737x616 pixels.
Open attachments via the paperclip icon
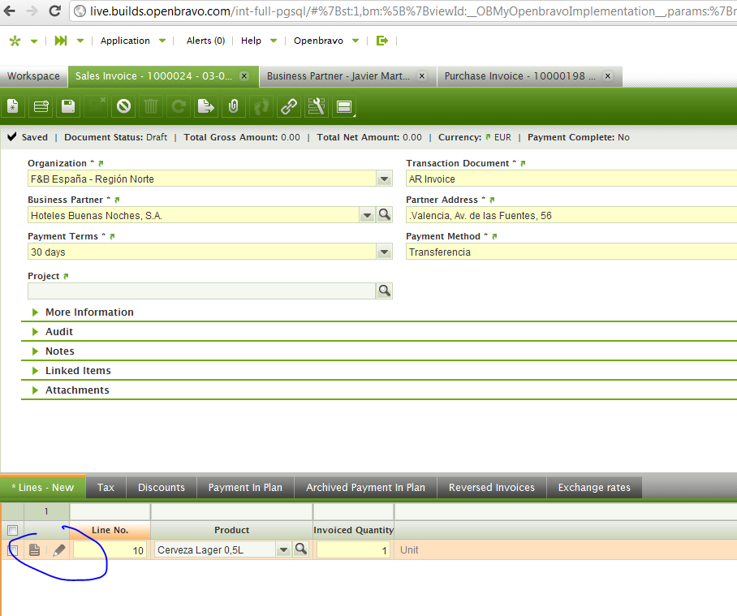(x=234, y=106)
